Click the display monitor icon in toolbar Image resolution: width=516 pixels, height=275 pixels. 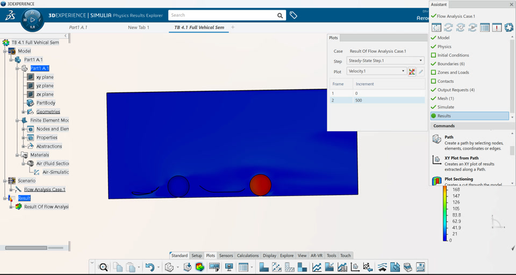click(229, 267)
